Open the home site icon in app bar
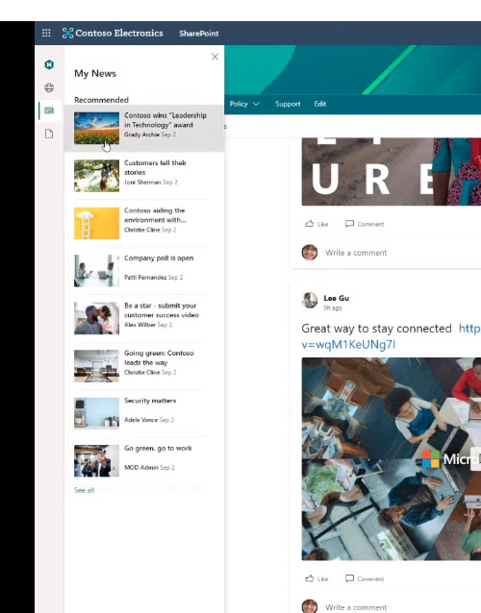 (49, 64)
